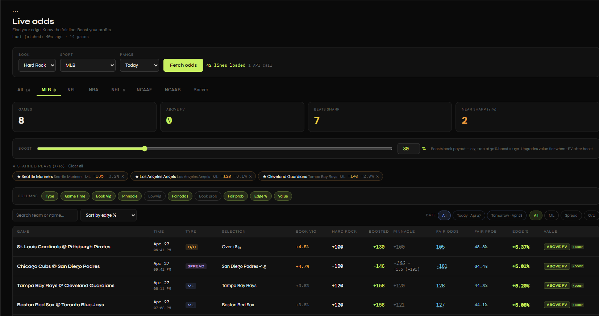The height and width of the screenshot is (316, 599).
Task: Toggle the Value column chip
Action: 283,196
